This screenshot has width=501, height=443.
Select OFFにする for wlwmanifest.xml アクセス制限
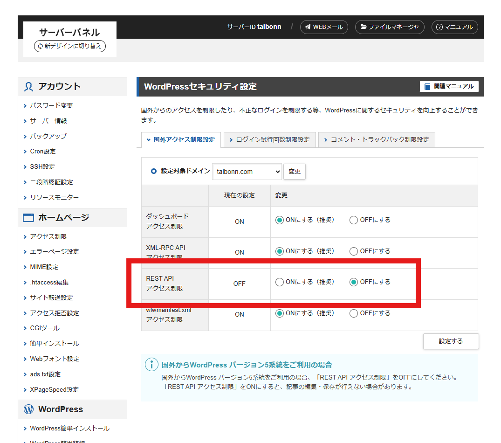click(x=354, y=313)
